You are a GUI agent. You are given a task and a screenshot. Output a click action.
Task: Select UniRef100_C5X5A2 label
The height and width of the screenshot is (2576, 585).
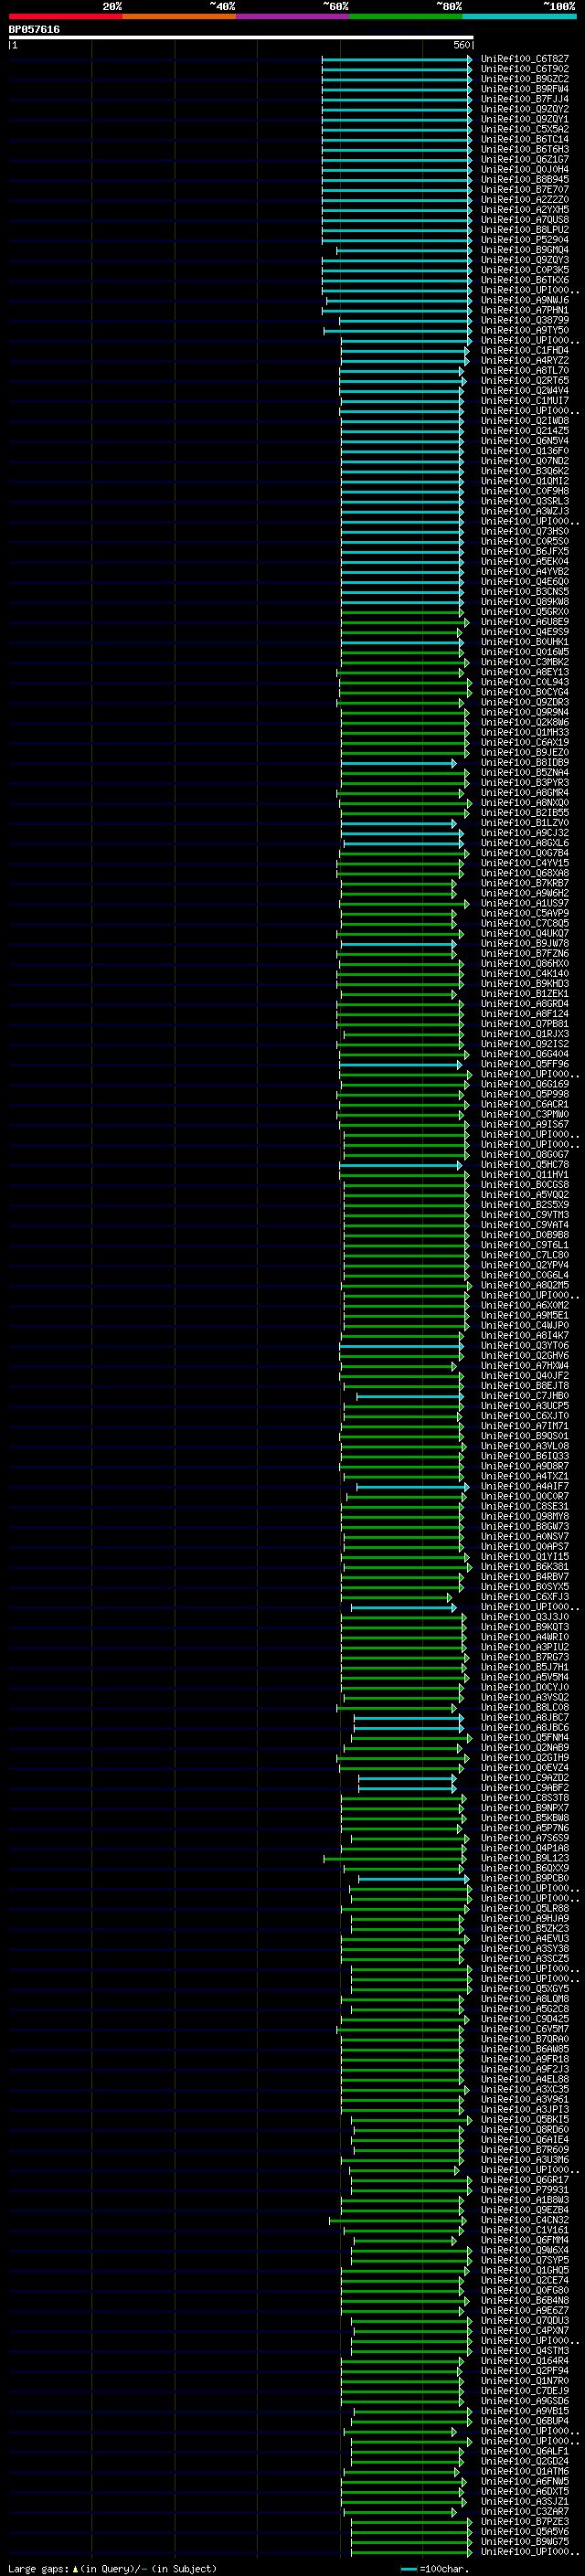point(525,129)
